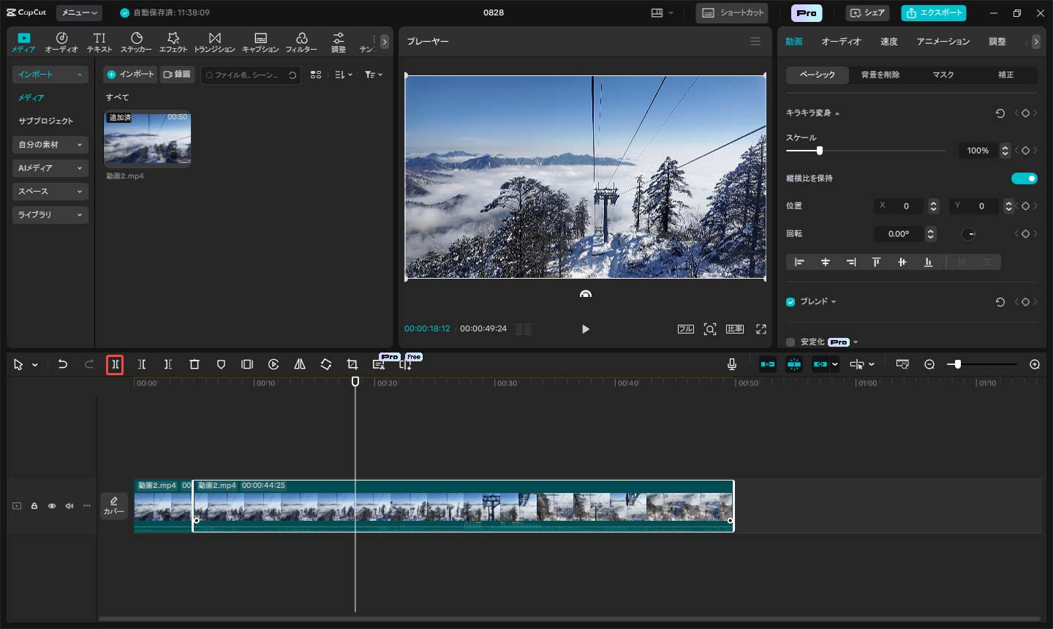
Task: Open timeline preview settings icon
Action: click(902, 364)
